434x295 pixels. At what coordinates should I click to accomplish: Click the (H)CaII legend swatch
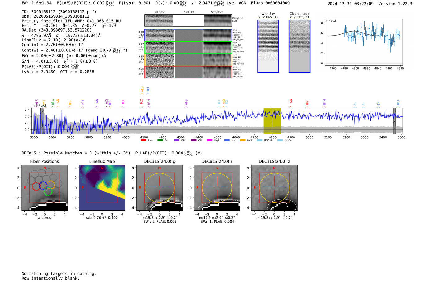(x=280, y=141)
